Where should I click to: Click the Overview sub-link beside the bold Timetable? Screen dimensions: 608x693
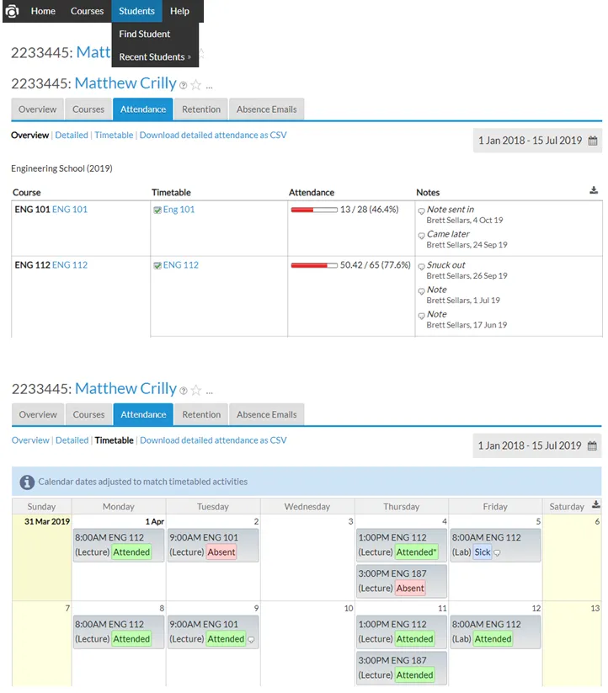(x=30, y=440)
